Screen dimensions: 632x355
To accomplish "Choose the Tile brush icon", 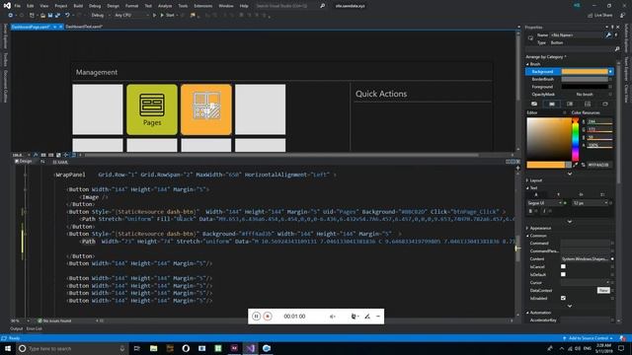I will coord(588,105).
